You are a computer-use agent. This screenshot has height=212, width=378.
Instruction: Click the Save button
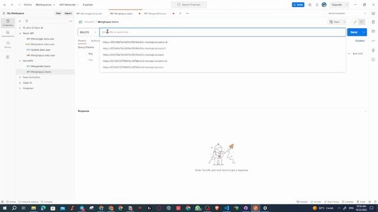(x=335, y=22)
